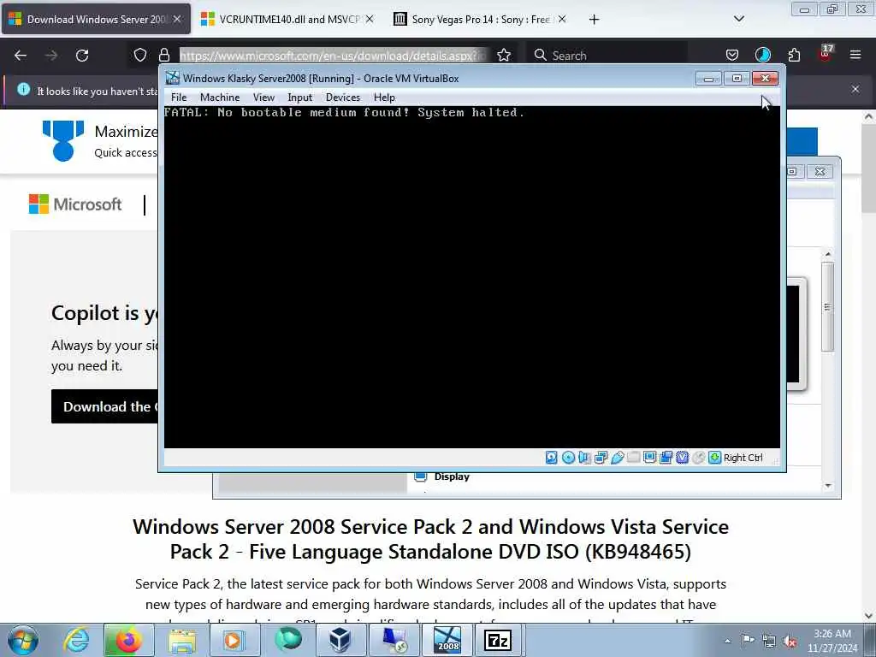The width and height of the screenshot is (876, 657).
Task: Click the Firefox address bar URL
Action: 333,56
